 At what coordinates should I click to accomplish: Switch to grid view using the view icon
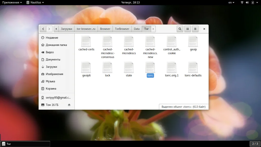188,29
